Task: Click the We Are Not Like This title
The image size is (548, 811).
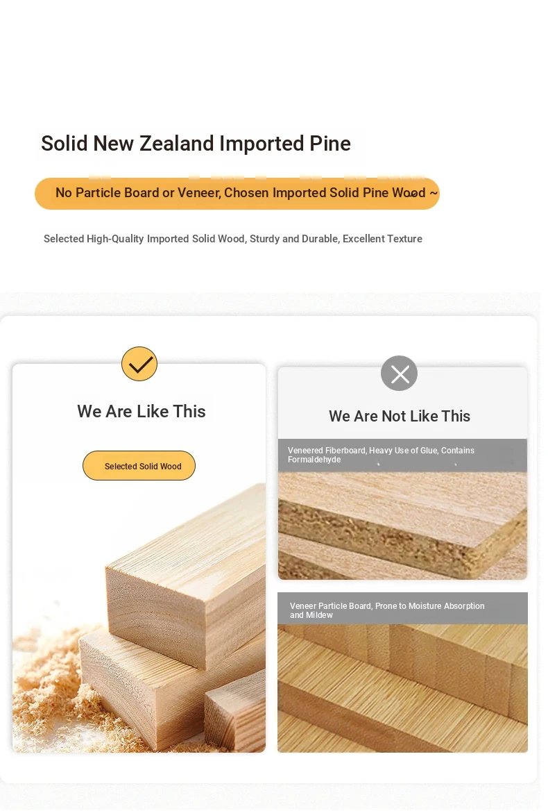Action: 400,416
